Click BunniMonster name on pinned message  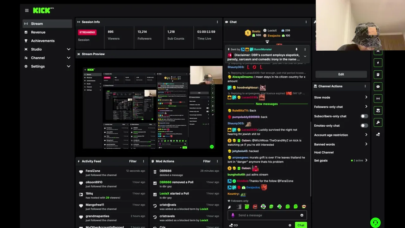click(263, 49)
